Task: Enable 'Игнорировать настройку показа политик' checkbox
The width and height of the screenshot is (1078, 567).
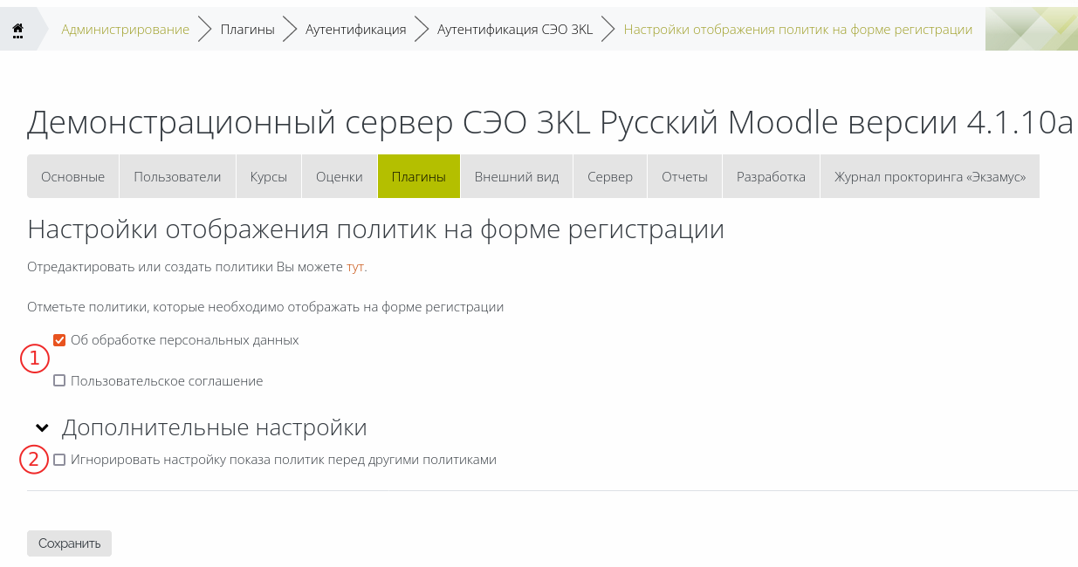Action: point(59,460)
